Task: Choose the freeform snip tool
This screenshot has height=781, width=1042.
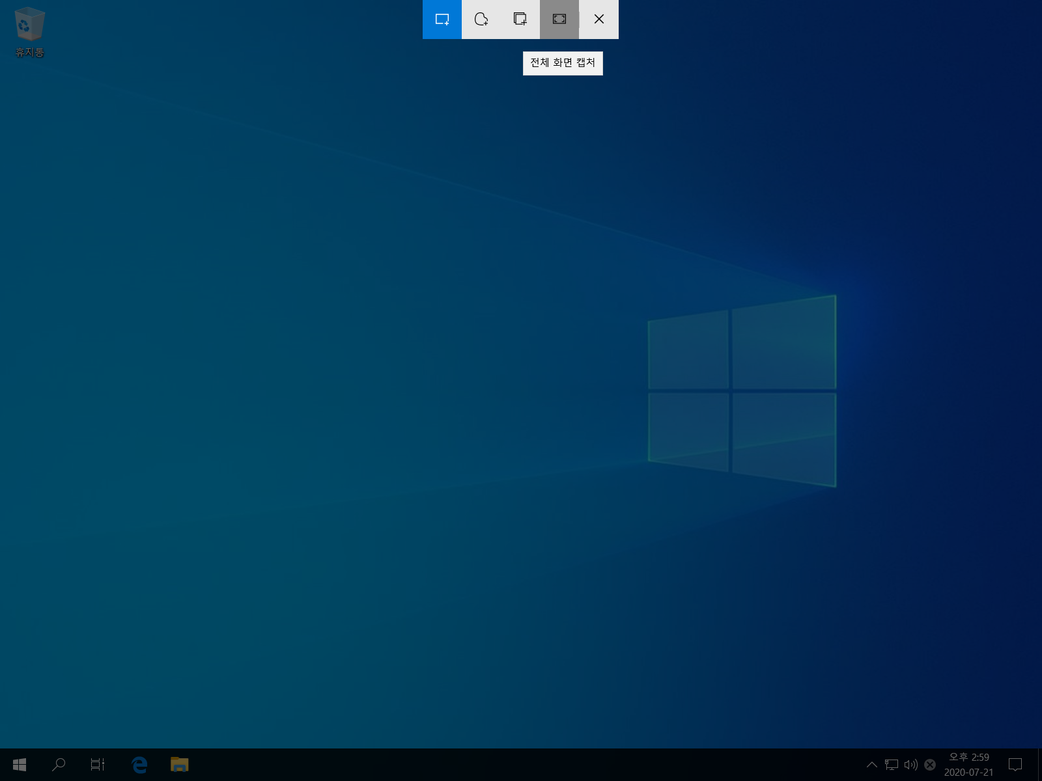Action: tap(481, 20)
